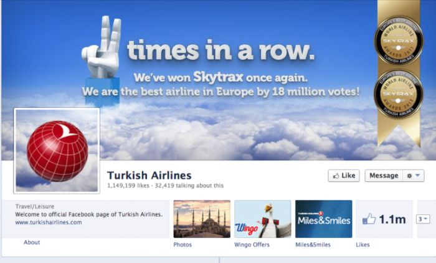
Task: Click the upper Skytrax award medal
Action: [399, 41]
